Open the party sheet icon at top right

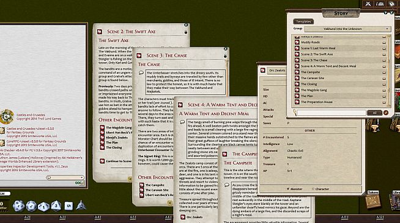(x=380, y=4)
